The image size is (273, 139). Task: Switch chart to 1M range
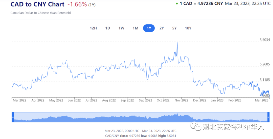135,28
